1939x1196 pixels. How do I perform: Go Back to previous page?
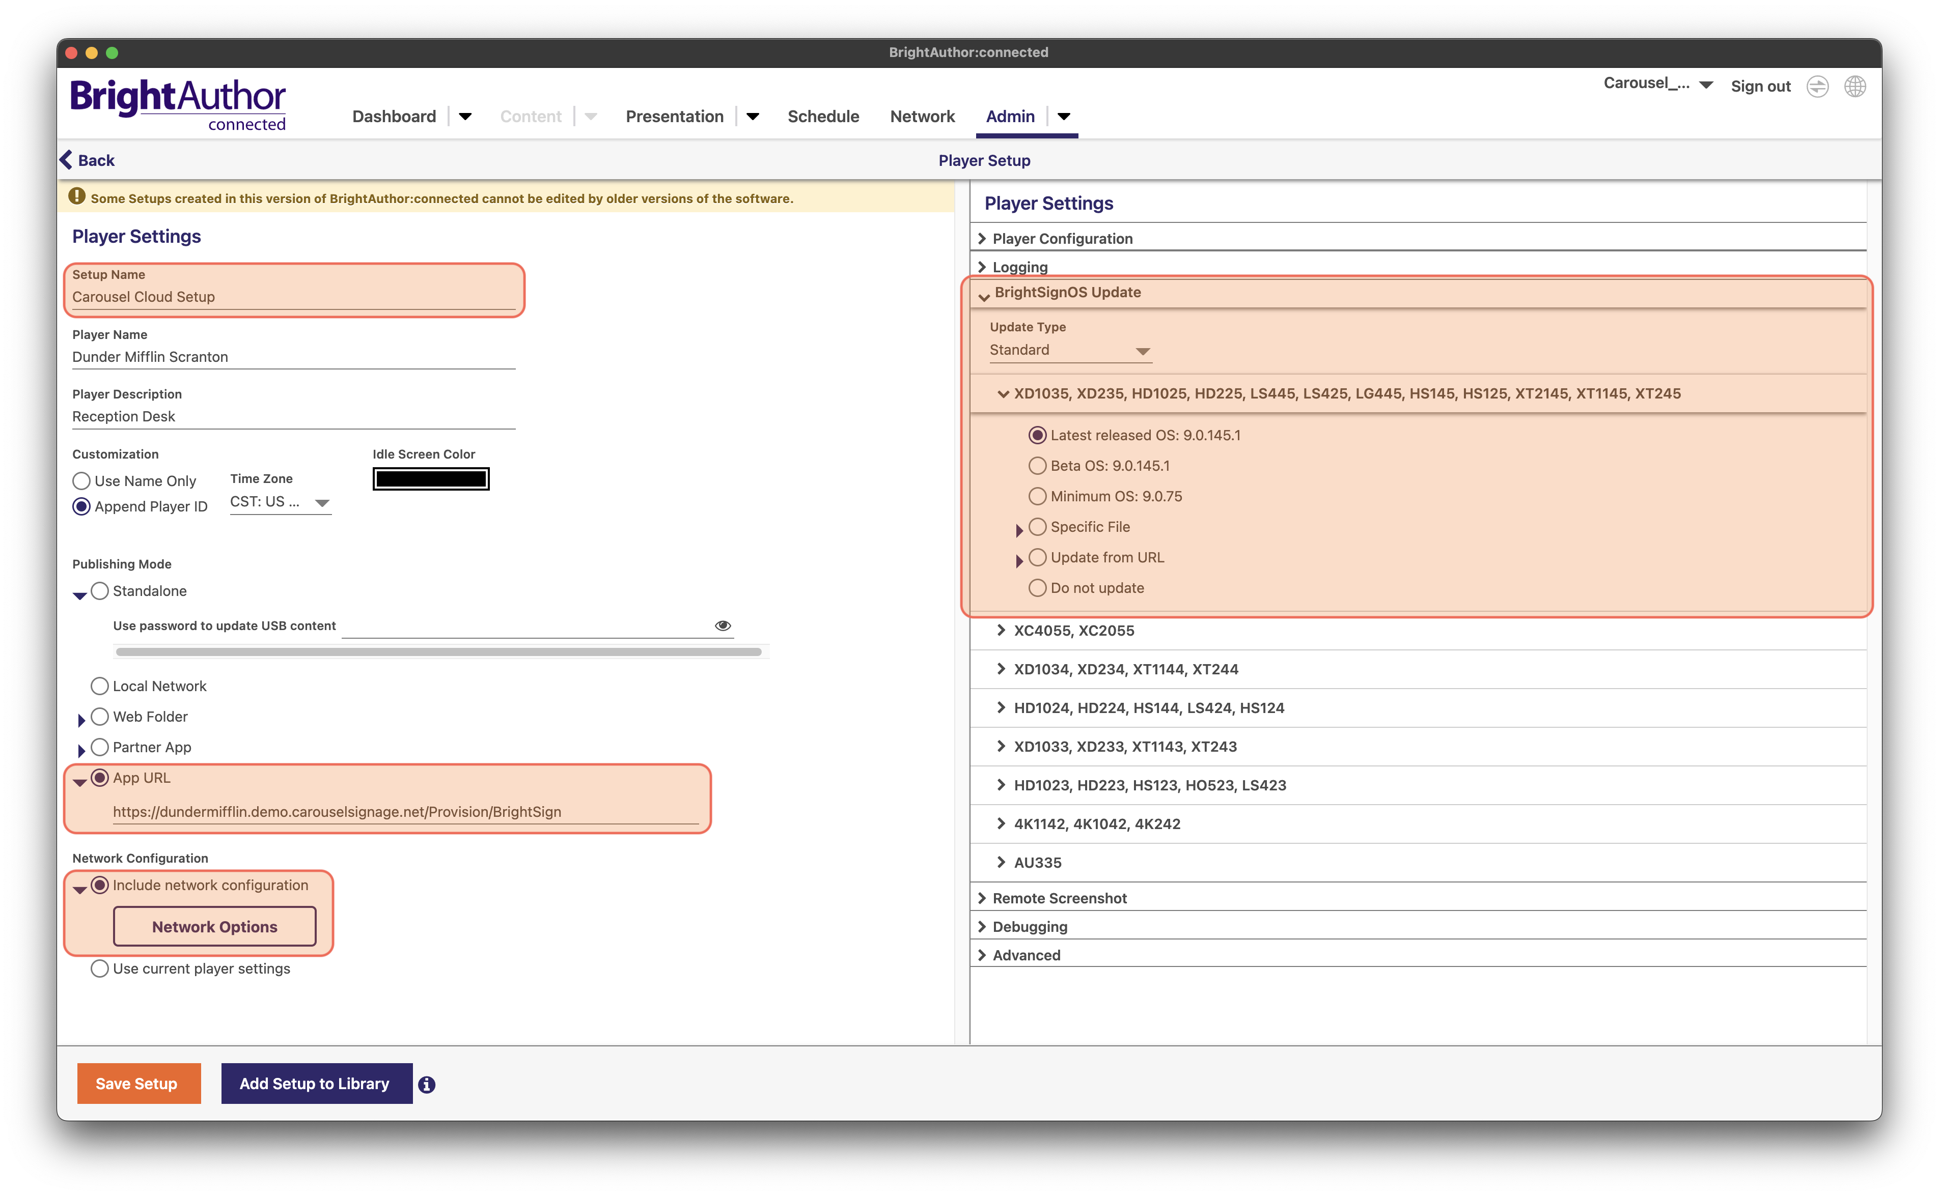88,160
